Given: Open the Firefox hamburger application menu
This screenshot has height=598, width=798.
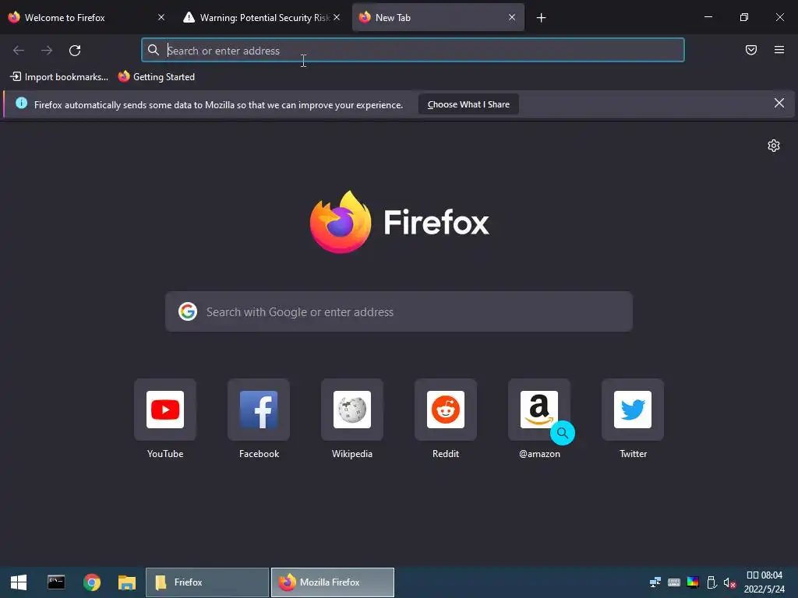Looking at the screenshot, I should [779, 50].
